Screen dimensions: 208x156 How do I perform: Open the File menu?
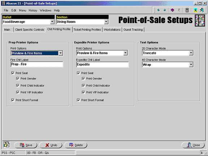tap(6, 10)
